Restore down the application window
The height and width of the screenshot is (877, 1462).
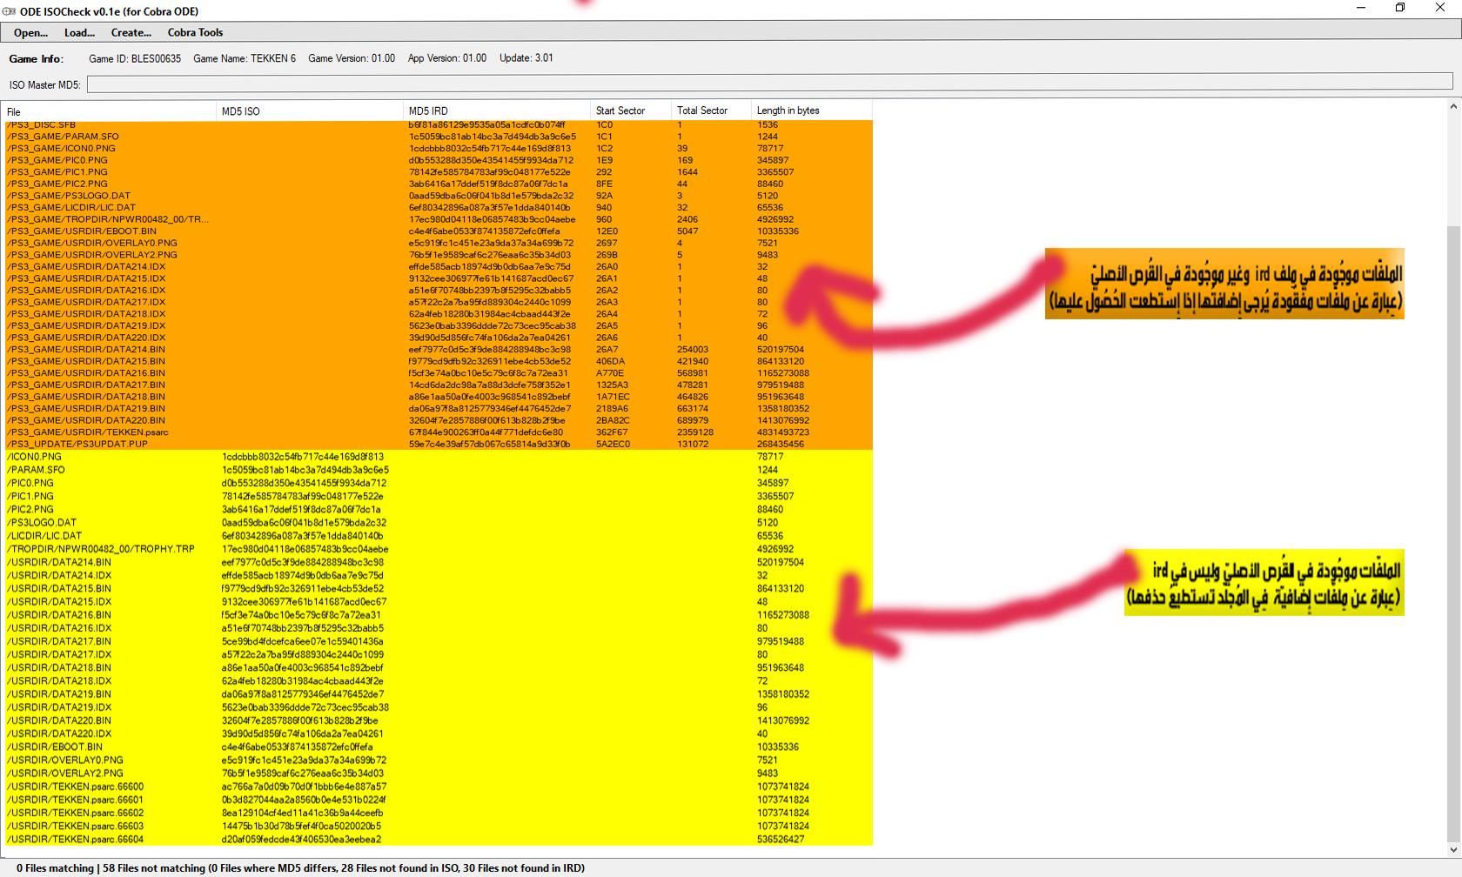click(x=1400, y=8)
